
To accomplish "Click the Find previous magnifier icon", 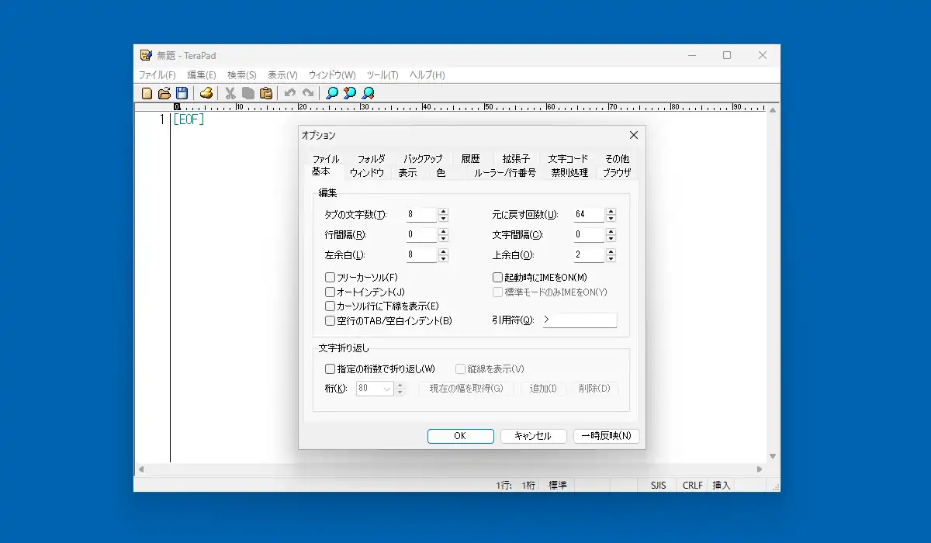I will coord(350,93).
